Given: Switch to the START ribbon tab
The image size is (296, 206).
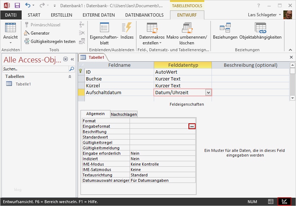Looking at the screenshot, I should click(34, 15).
